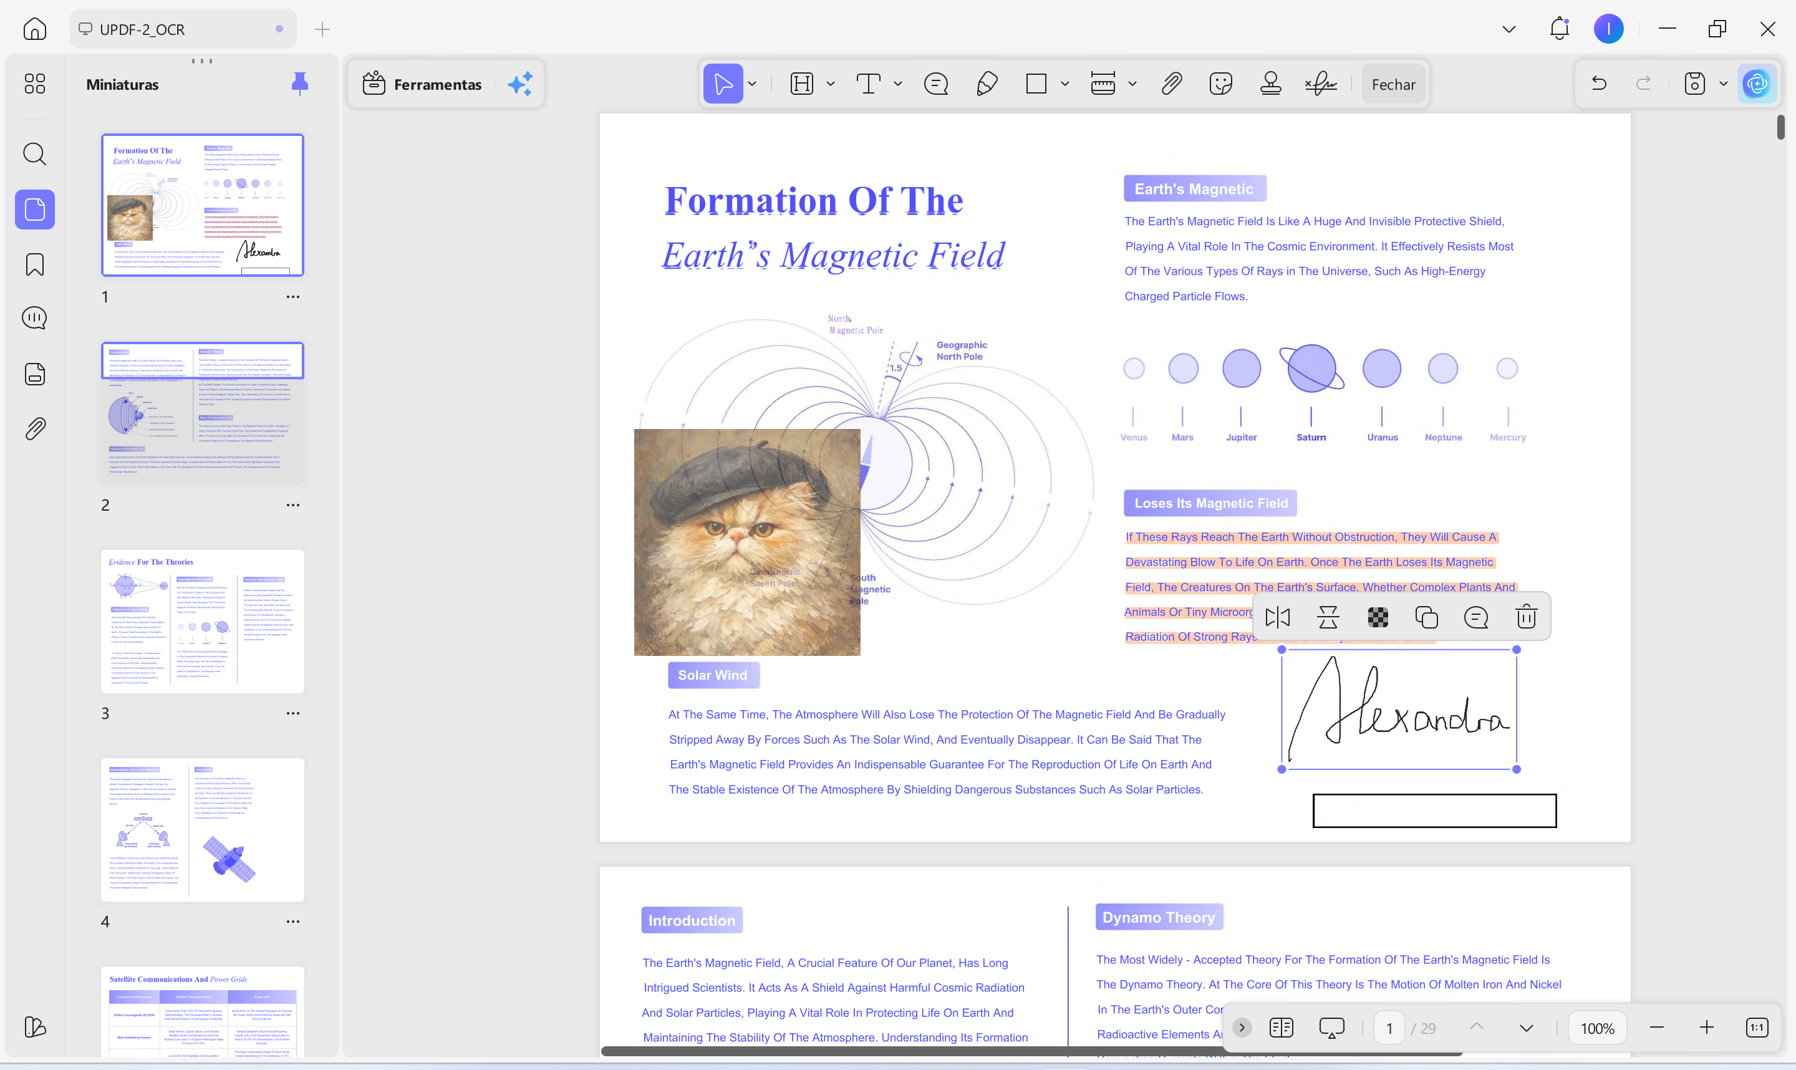The height and width of the screenshot is (1070, 1796).
Task: Open the thumbnails grid dashboard icon
Action: pyautogui.click(x=34, y=84)
